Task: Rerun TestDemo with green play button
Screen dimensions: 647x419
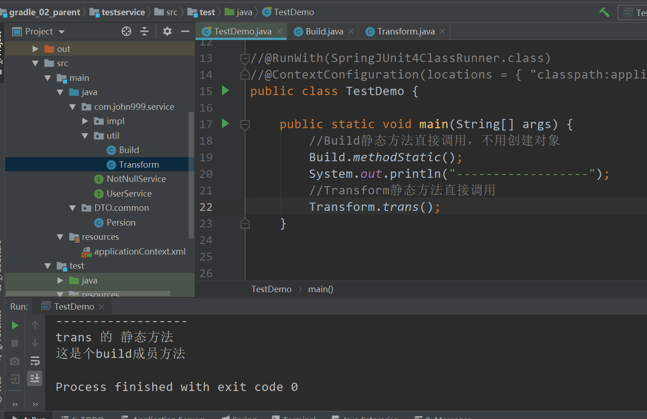Action: click(x=15, y=325)
